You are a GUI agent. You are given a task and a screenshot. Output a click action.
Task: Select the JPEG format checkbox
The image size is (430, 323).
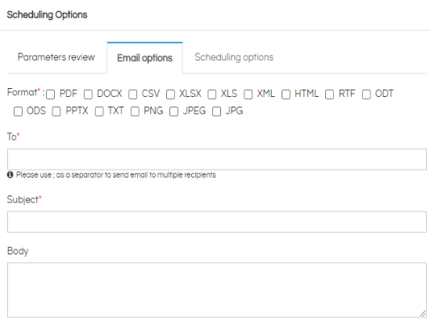[x=173, y=111]
